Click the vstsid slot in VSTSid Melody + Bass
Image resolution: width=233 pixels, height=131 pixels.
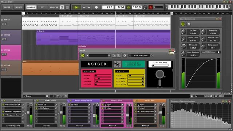coord(79,105)
